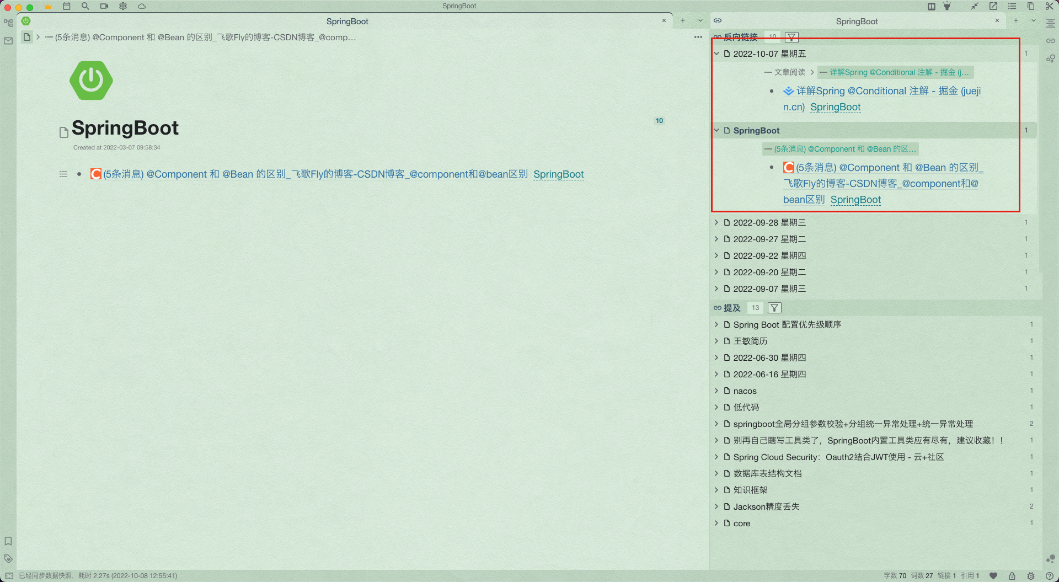Switch to the left SpringBoot editor tab
The height and width of the screenshot is (582, 1059).
click(x=347, y=21)
